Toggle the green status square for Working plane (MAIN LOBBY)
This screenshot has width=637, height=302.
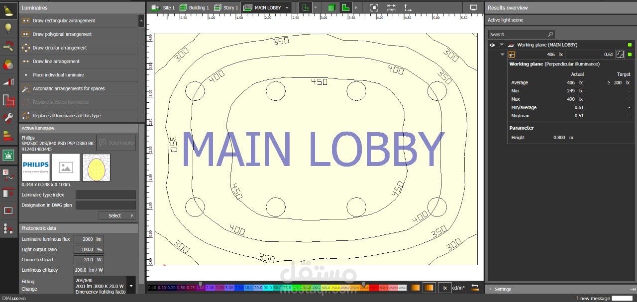pyautogui.click(x=630, y=45)
